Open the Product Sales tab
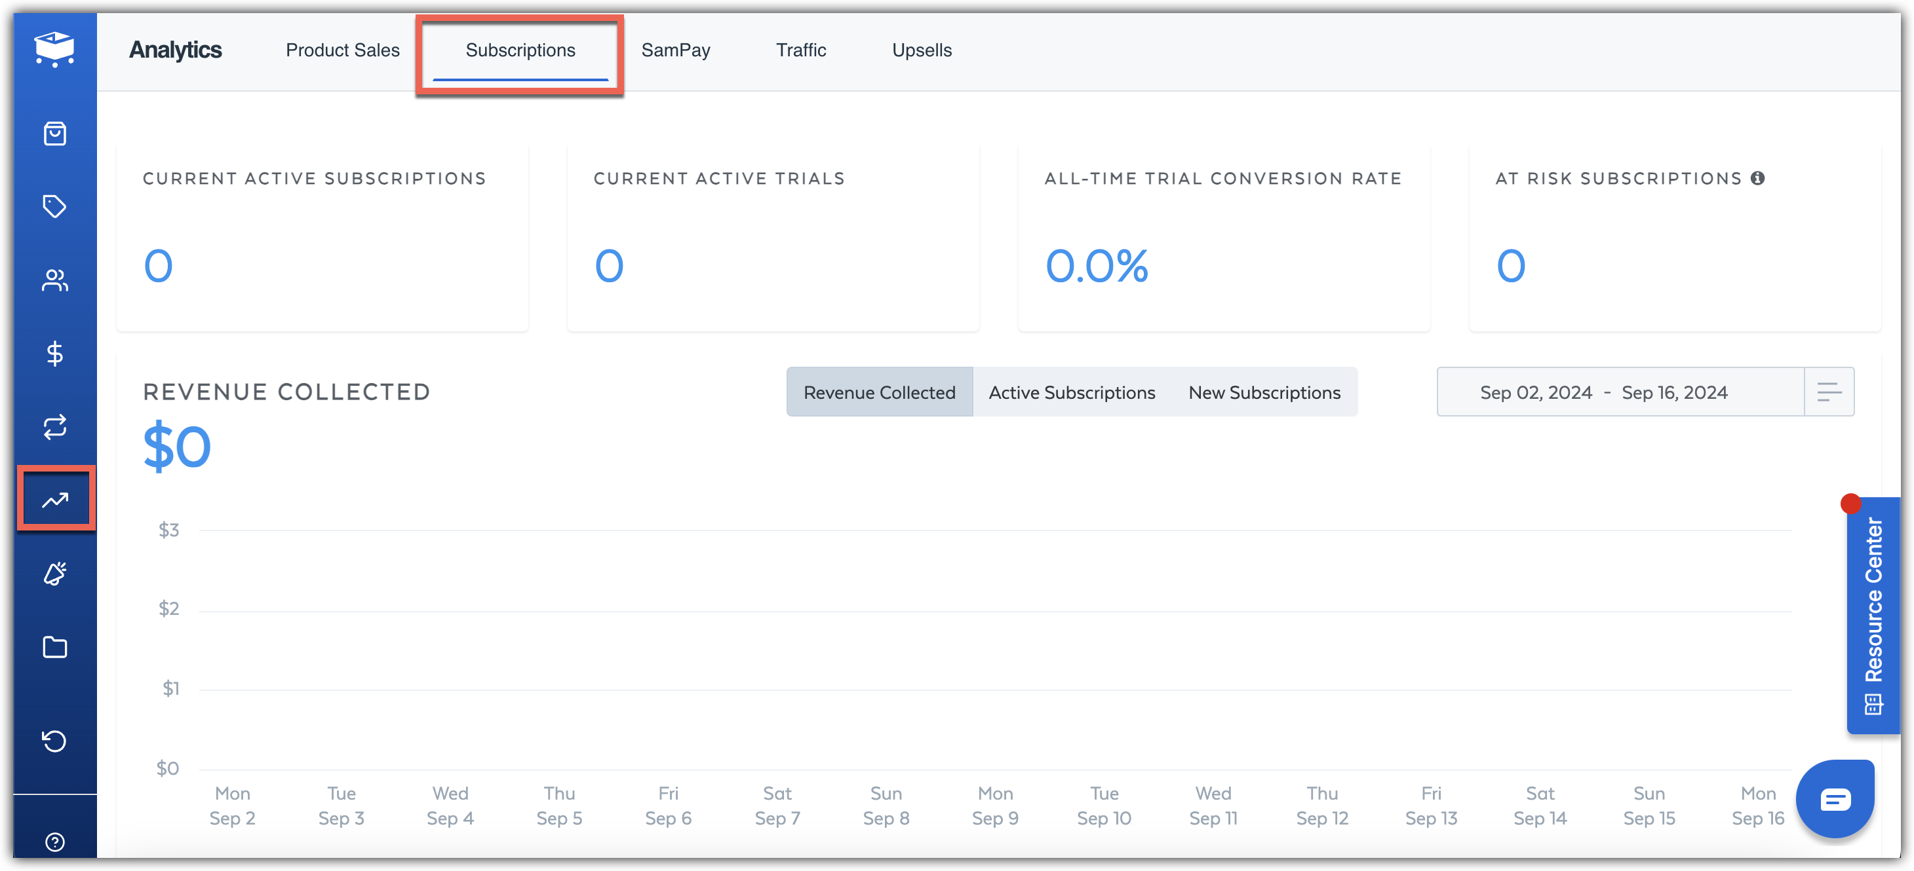Screen dimensions: 1914x871 coord(343,50)
